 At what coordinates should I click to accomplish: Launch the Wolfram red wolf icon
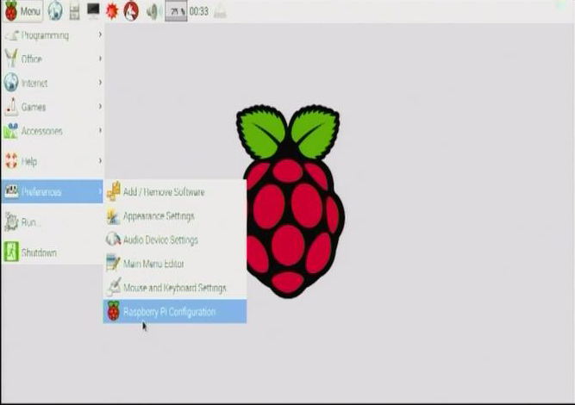coord(131,11)
